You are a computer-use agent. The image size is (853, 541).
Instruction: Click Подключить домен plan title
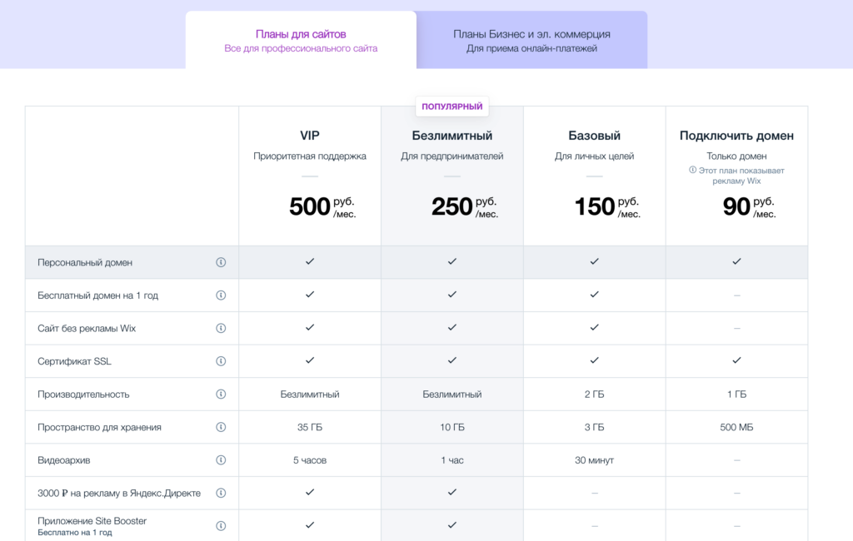(736, 136)
